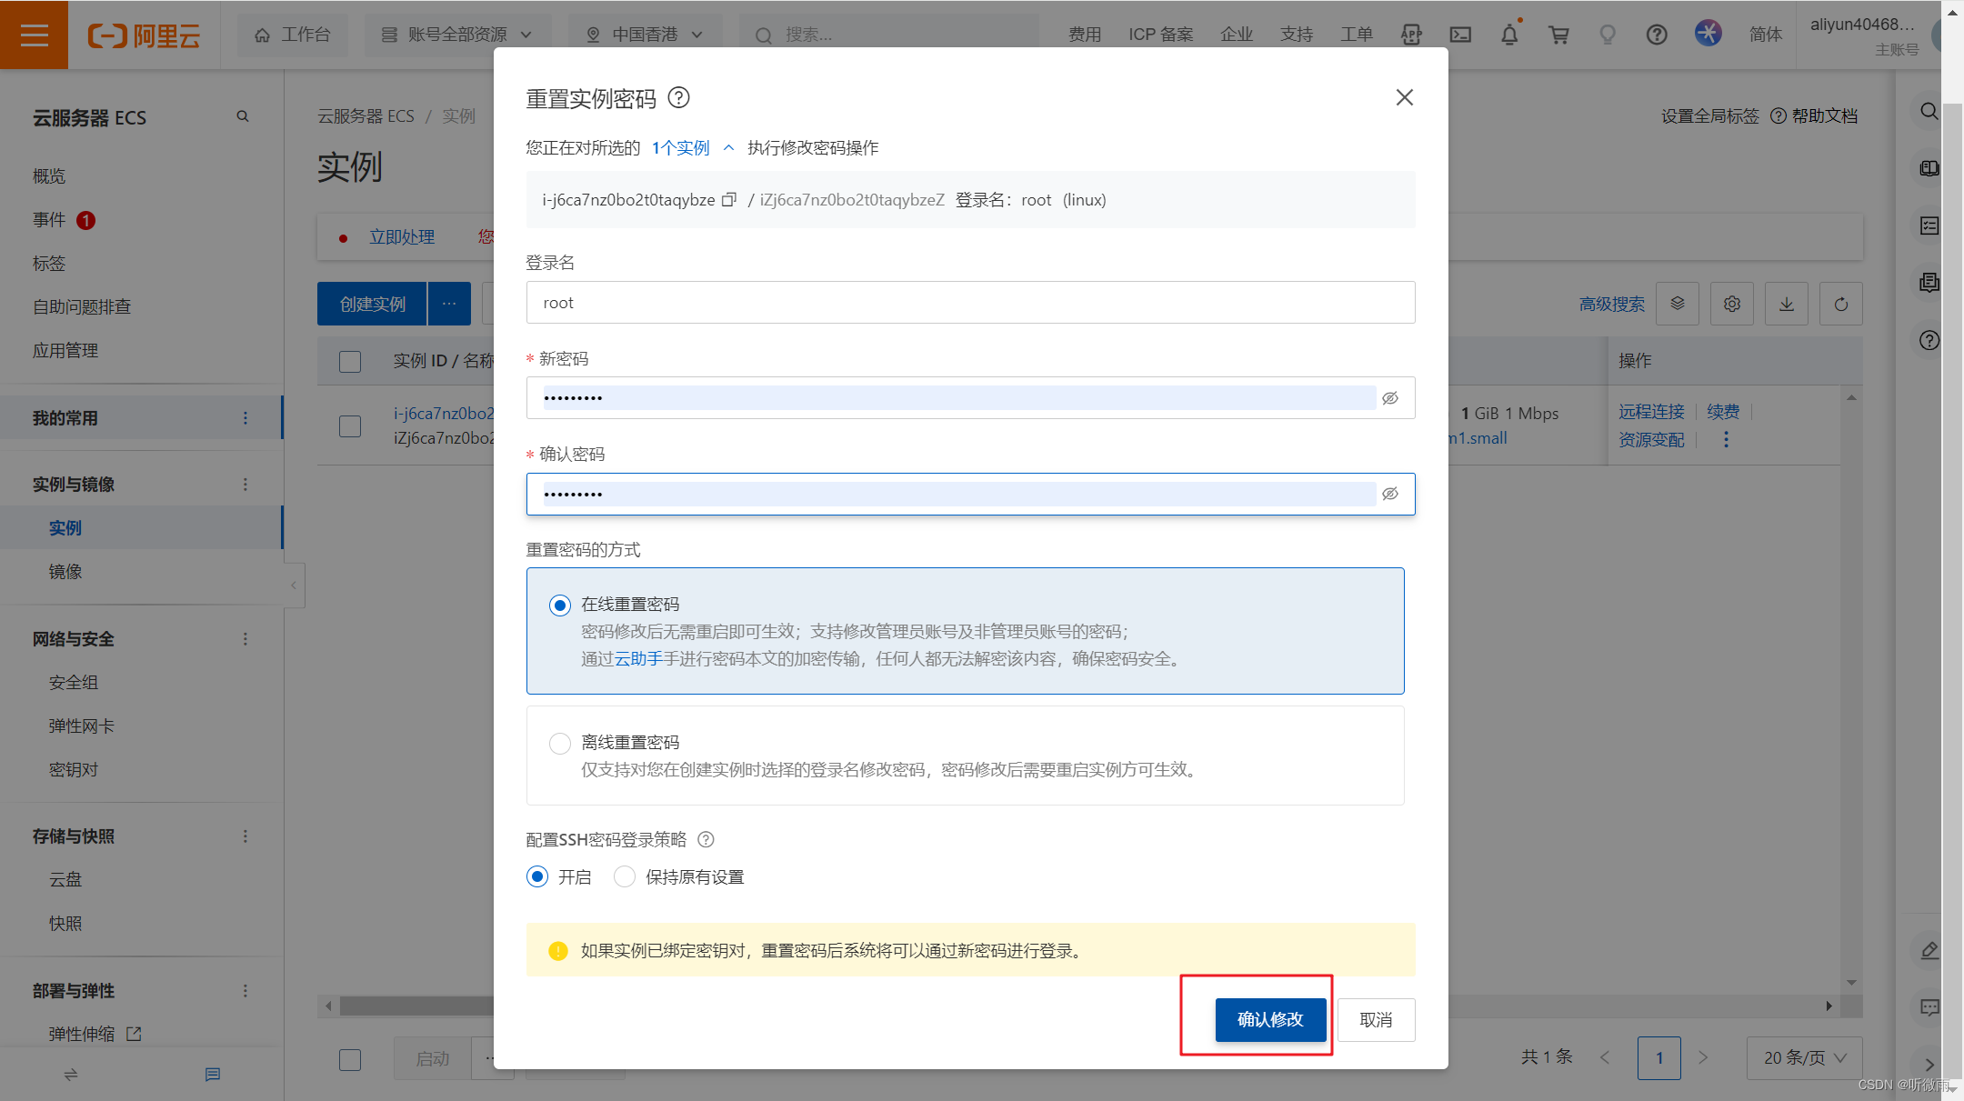
Task: Select 离线重置密码 radio option
Action: tap(560, 743)
